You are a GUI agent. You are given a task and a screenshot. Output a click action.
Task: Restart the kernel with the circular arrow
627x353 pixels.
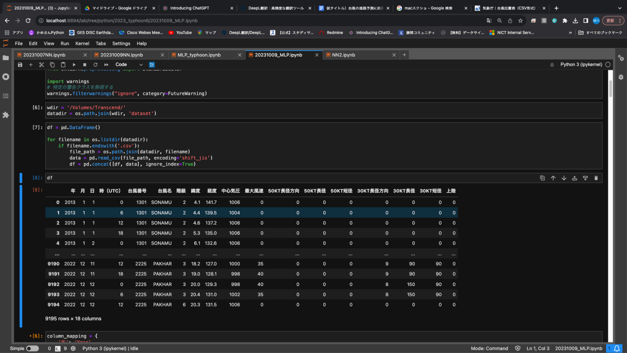(96, 65)
